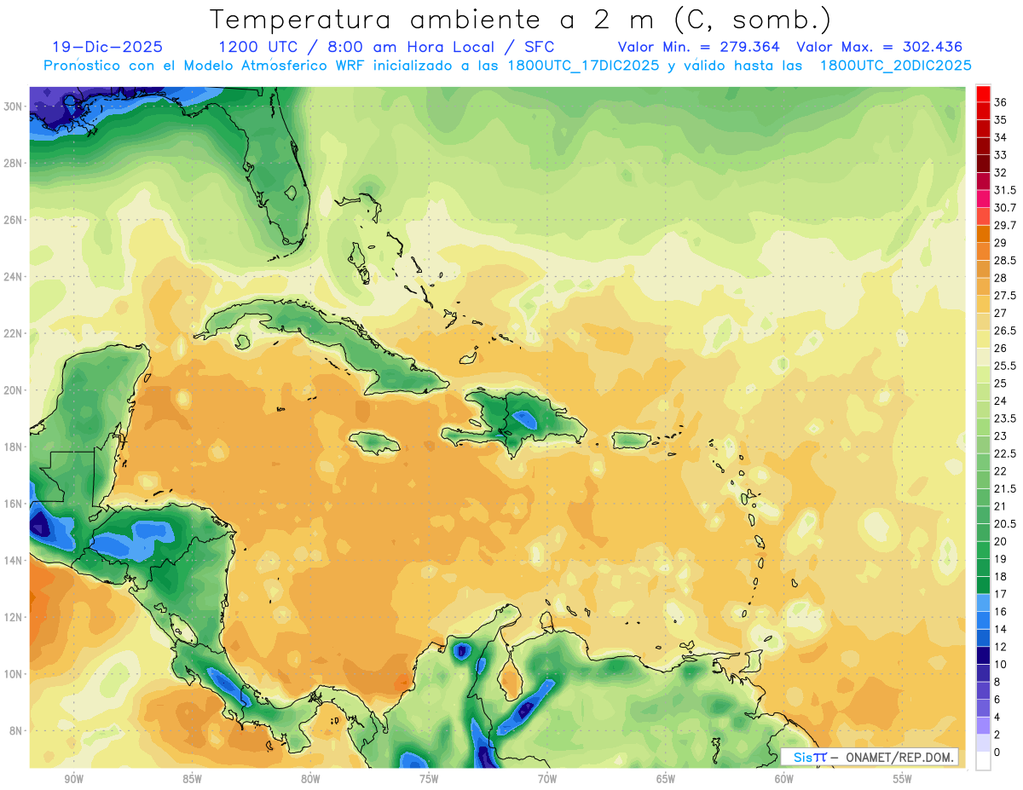Screen dimensions: 1023x790
Task: Click the '90W' longitude label
Action: coord(73,779)
